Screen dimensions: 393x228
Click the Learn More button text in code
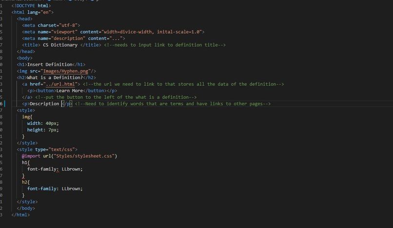[69, 91]
